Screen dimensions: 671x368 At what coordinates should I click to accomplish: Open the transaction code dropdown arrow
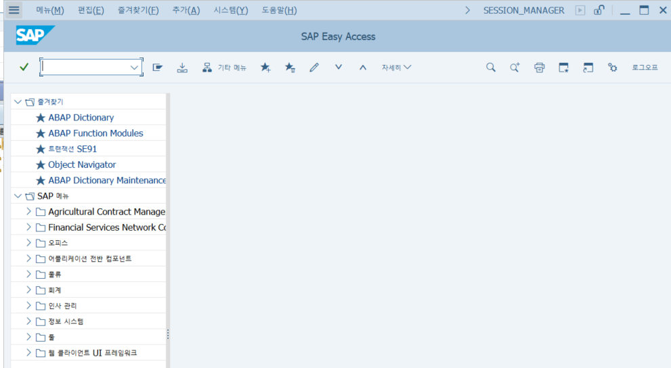pyautogui.click(x=134, y=68)
